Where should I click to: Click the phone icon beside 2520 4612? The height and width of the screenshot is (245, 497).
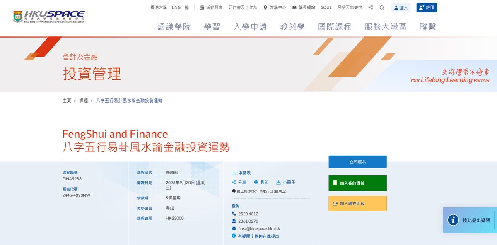click(x=234, y=214)
